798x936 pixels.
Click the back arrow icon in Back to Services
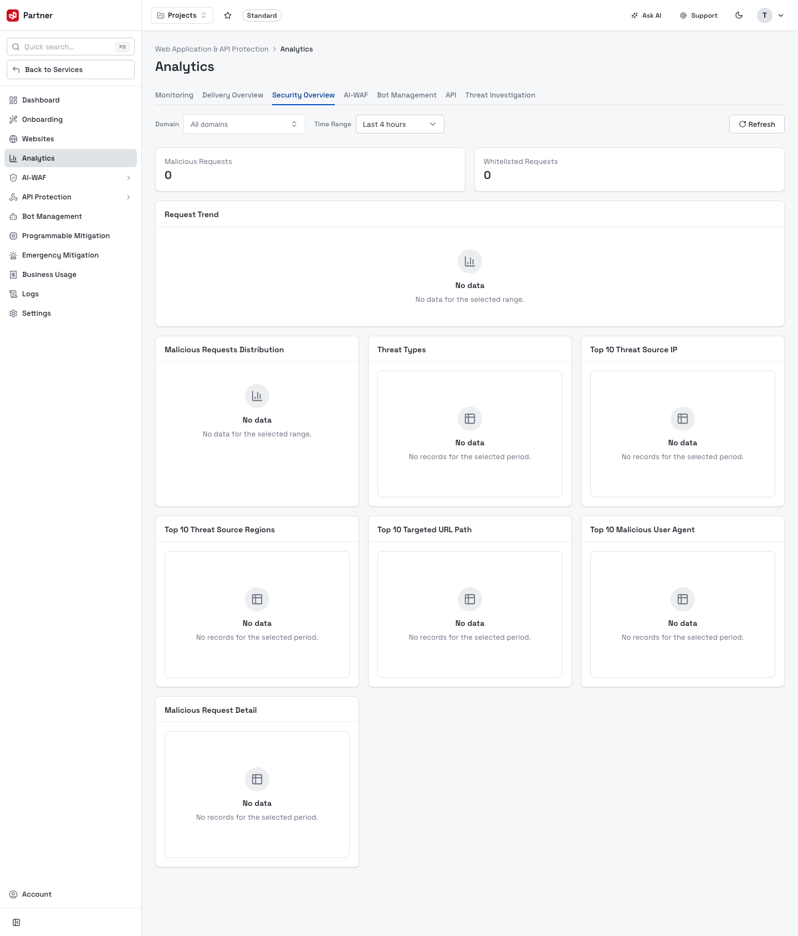(x=16, y=70)
